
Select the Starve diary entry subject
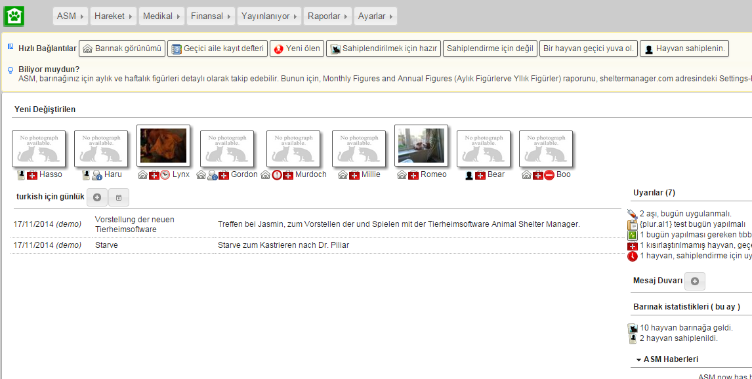(x=106, y=245)
